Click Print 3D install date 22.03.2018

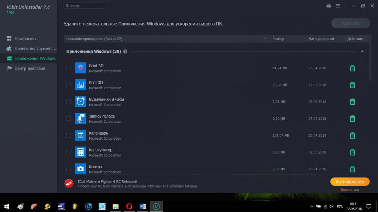click(x=317, y=85)
